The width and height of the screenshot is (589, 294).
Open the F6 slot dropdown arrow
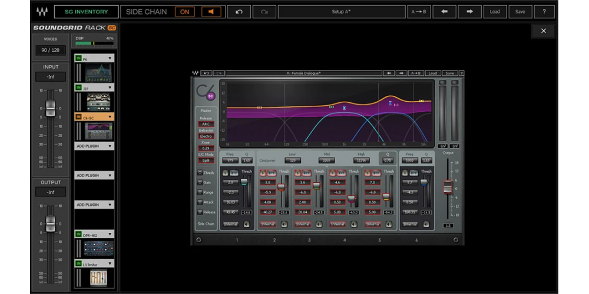[110, 58]
